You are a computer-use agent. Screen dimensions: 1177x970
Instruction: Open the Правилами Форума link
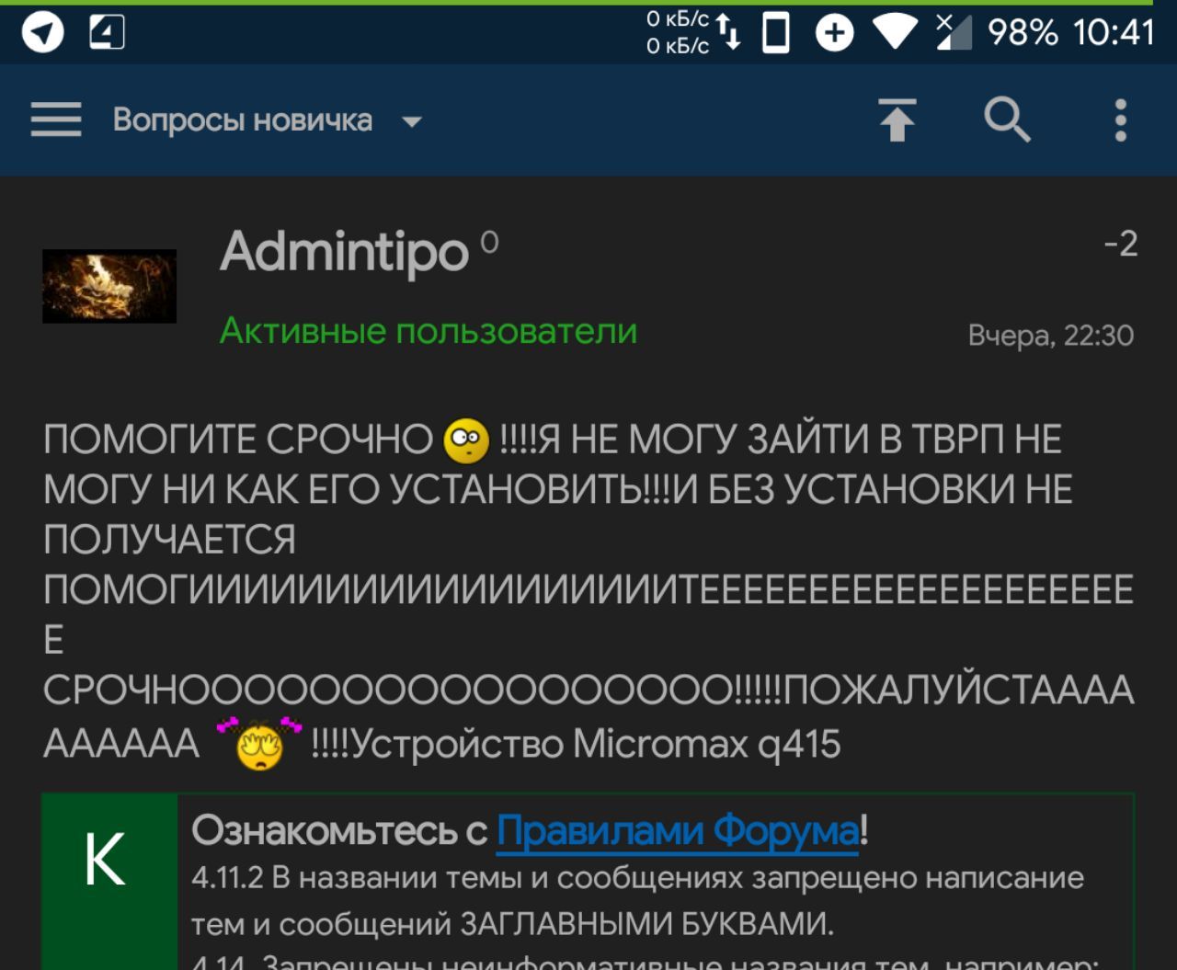point(678,830)
